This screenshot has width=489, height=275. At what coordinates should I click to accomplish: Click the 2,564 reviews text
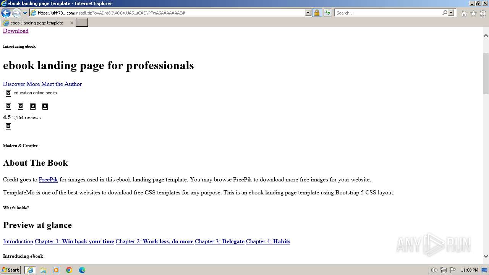(x=26, y=118)
